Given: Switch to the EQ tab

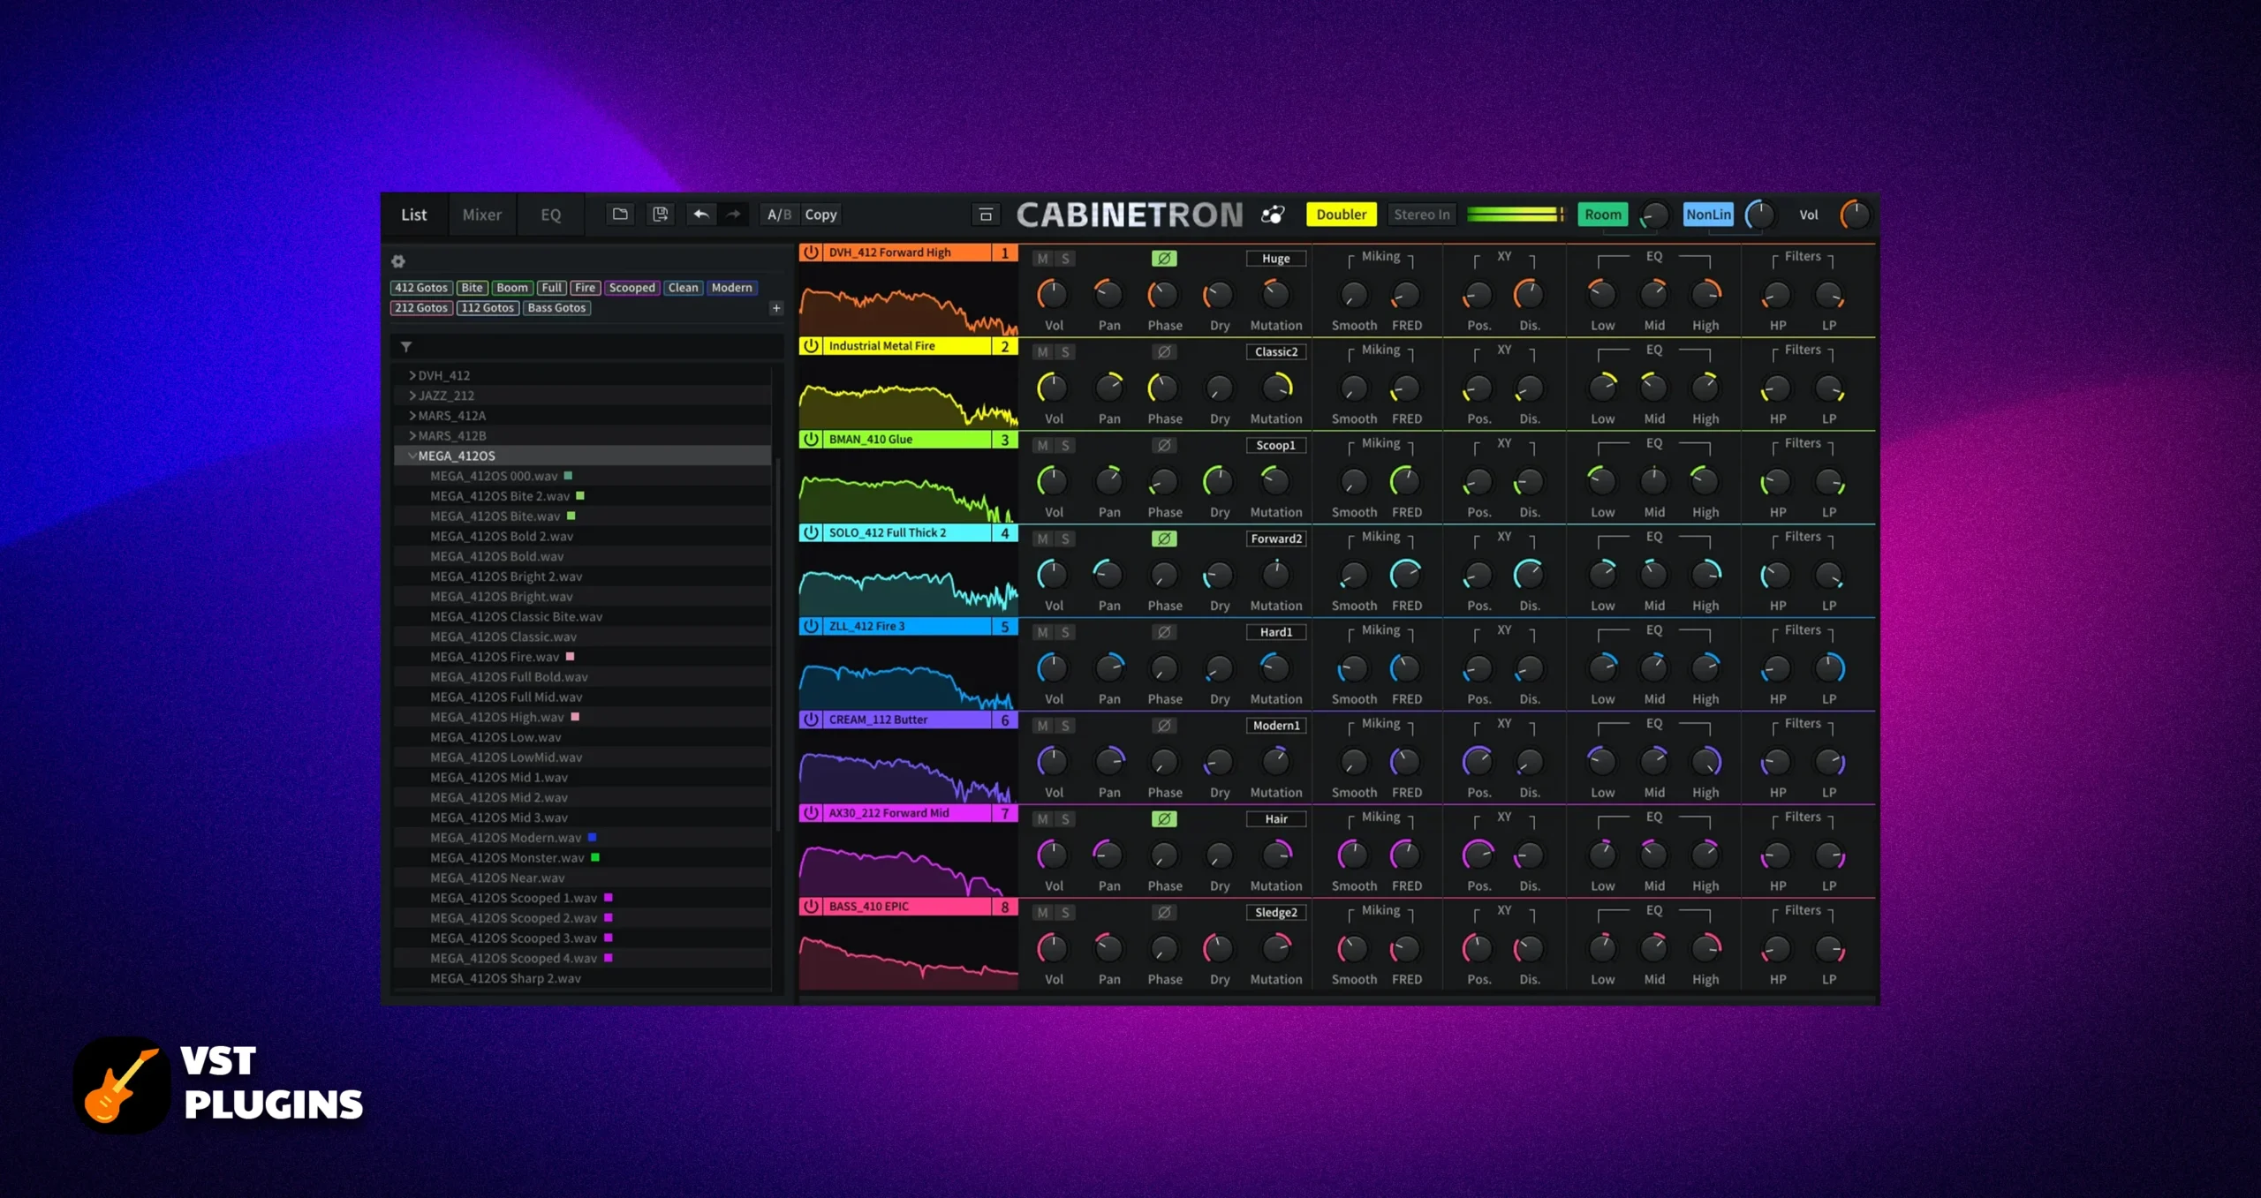Looking at the screenshot, I should tap(550, 215).
